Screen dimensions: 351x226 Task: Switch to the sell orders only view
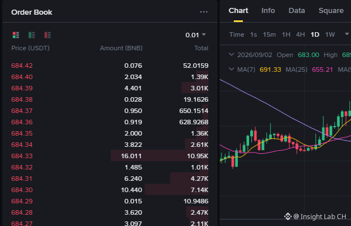(48, 35)
